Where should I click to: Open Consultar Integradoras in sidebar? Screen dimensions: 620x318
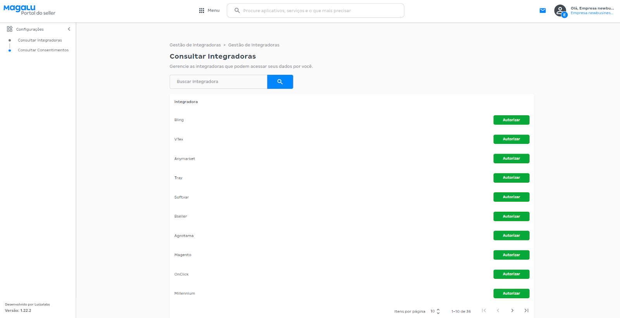(40, 40)
